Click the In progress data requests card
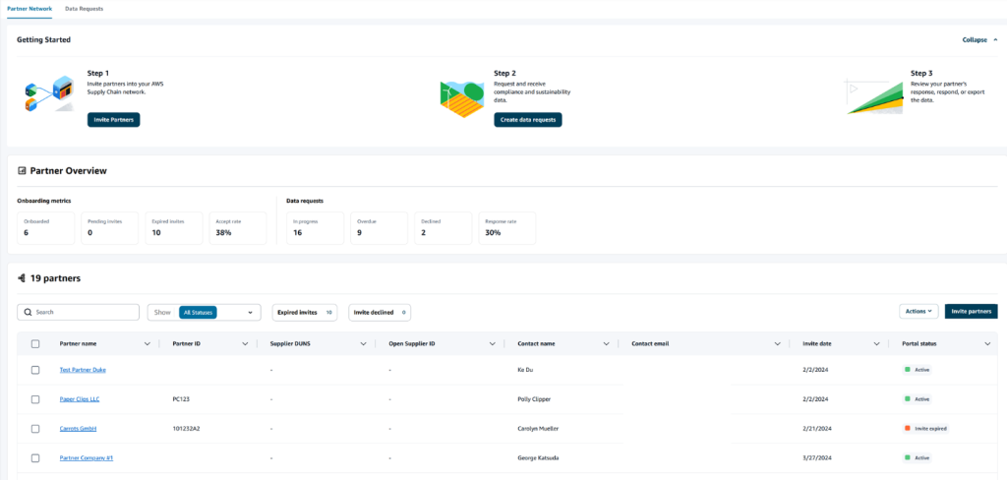 click(315, 228)
